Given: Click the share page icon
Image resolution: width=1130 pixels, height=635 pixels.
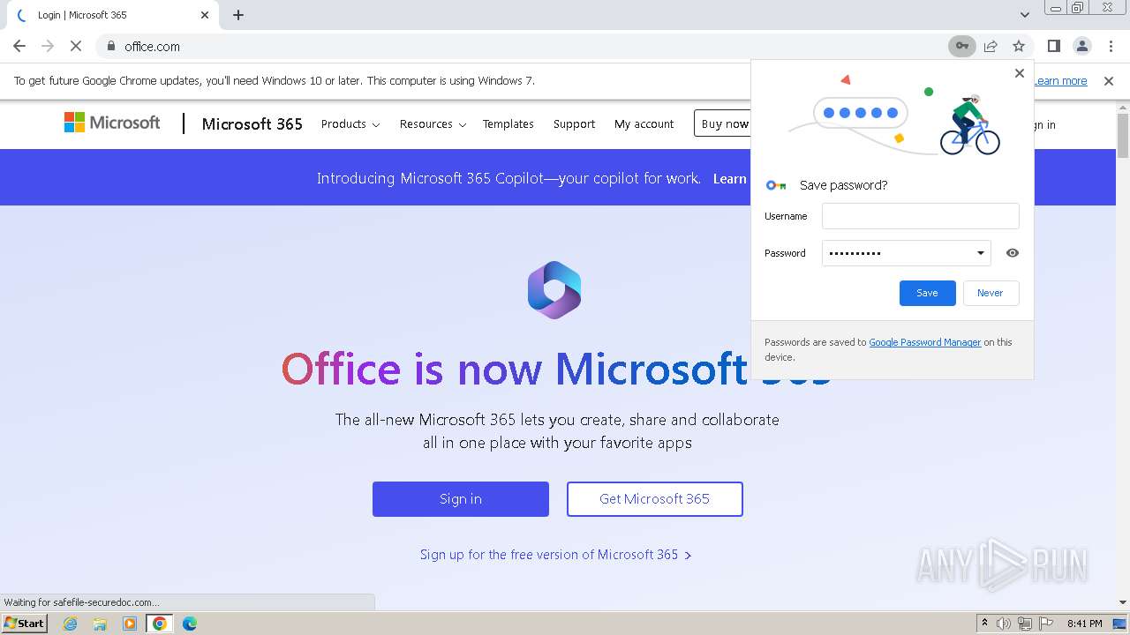Looking at the screenshot, I should pyautogui.click(x=991, y=46).
